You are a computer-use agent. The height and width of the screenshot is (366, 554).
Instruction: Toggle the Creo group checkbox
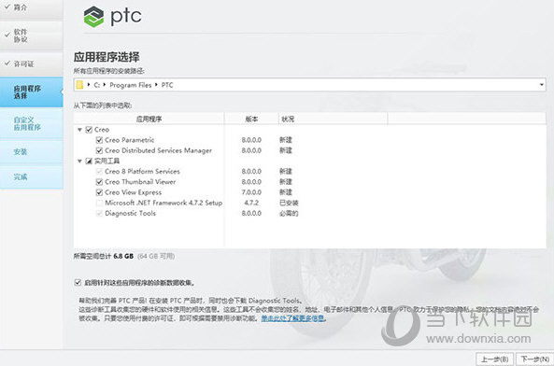coord(89,130)
